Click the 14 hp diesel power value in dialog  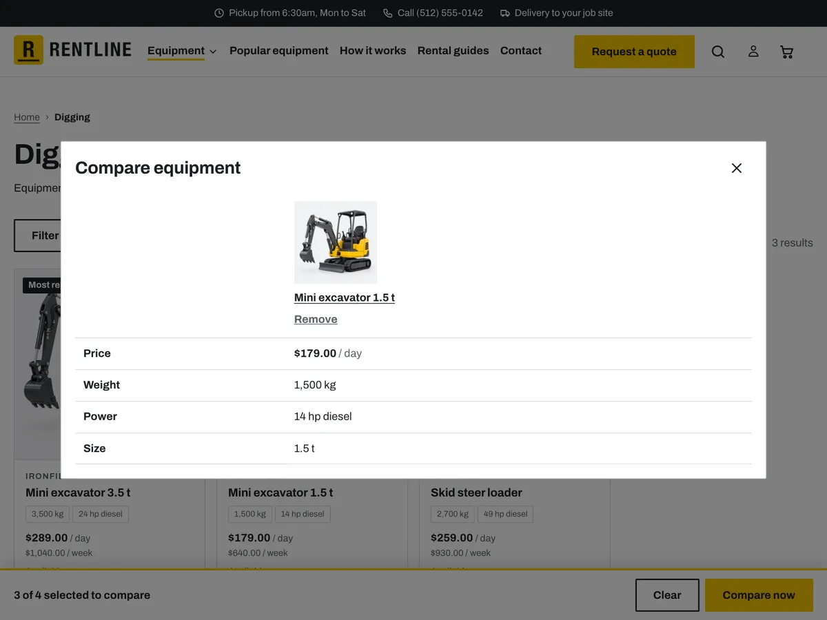[323, 417]
